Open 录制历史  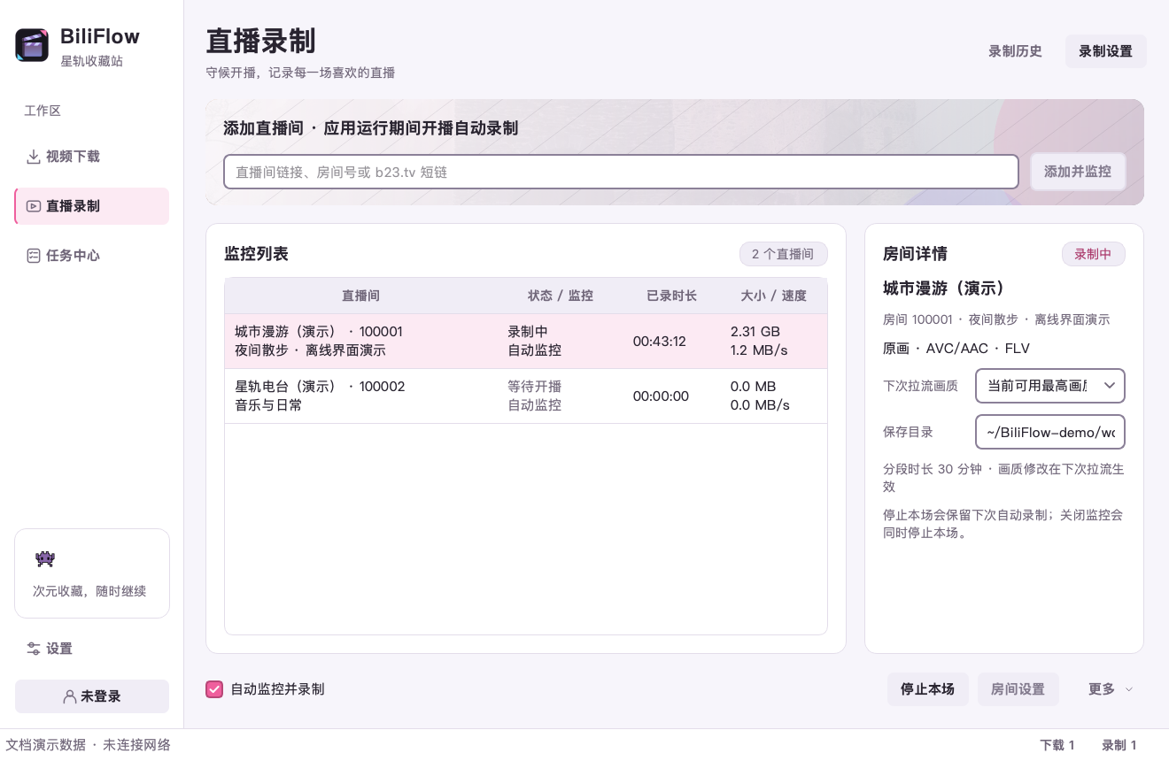click(1016, 51)
